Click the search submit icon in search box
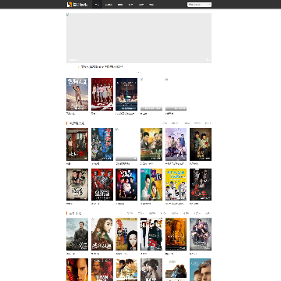281x281 pixels. pos(209,5)
